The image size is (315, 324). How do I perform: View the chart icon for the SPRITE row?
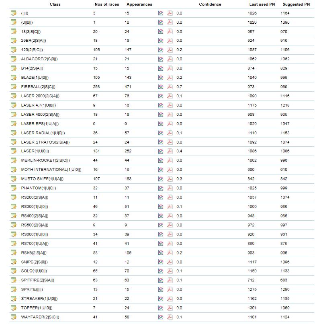click(x=160, y=289)
